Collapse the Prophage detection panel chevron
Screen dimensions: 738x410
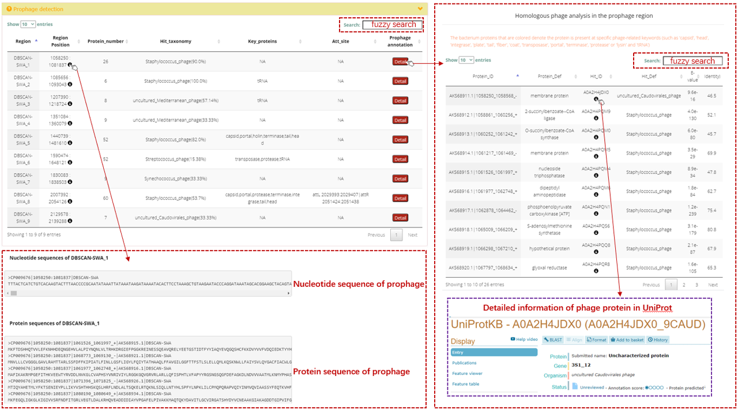[x=420, y=9]
